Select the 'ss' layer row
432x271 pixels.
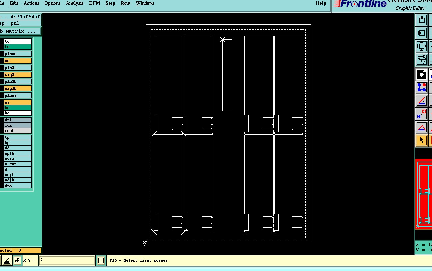18,102
